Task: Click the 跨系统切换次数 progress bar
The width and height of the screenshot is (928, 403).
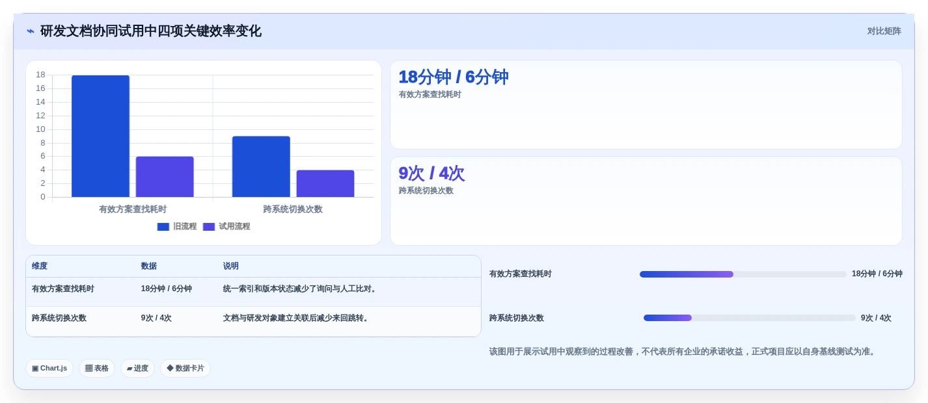Action: [749, 318]
